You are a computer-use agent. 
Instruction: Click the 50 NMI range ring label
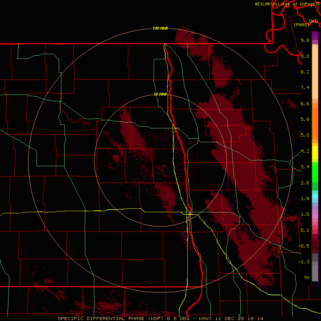(x=160, y=94)
